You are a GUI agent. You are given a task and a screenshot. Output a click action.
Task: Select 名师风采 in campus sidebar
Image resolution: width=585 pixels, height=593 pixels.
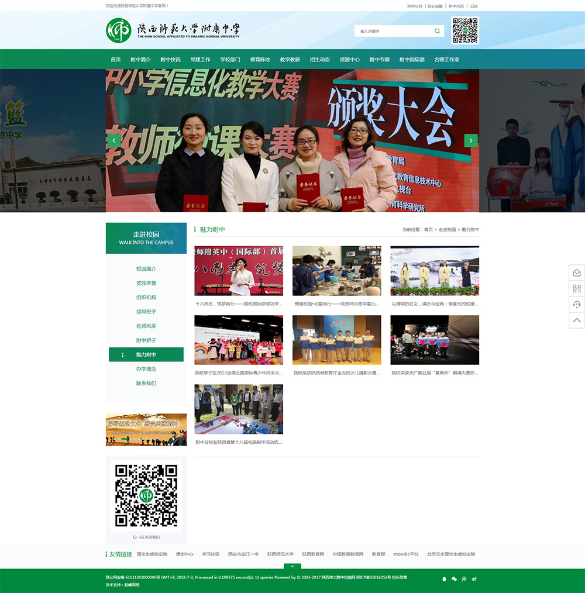coord(146,326)
